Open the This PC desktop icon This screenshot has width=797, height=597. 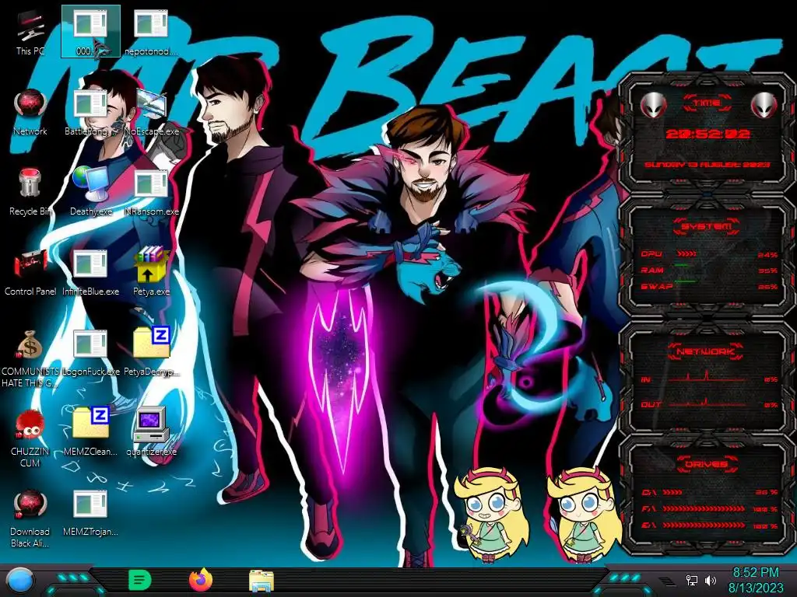point(30,33)
